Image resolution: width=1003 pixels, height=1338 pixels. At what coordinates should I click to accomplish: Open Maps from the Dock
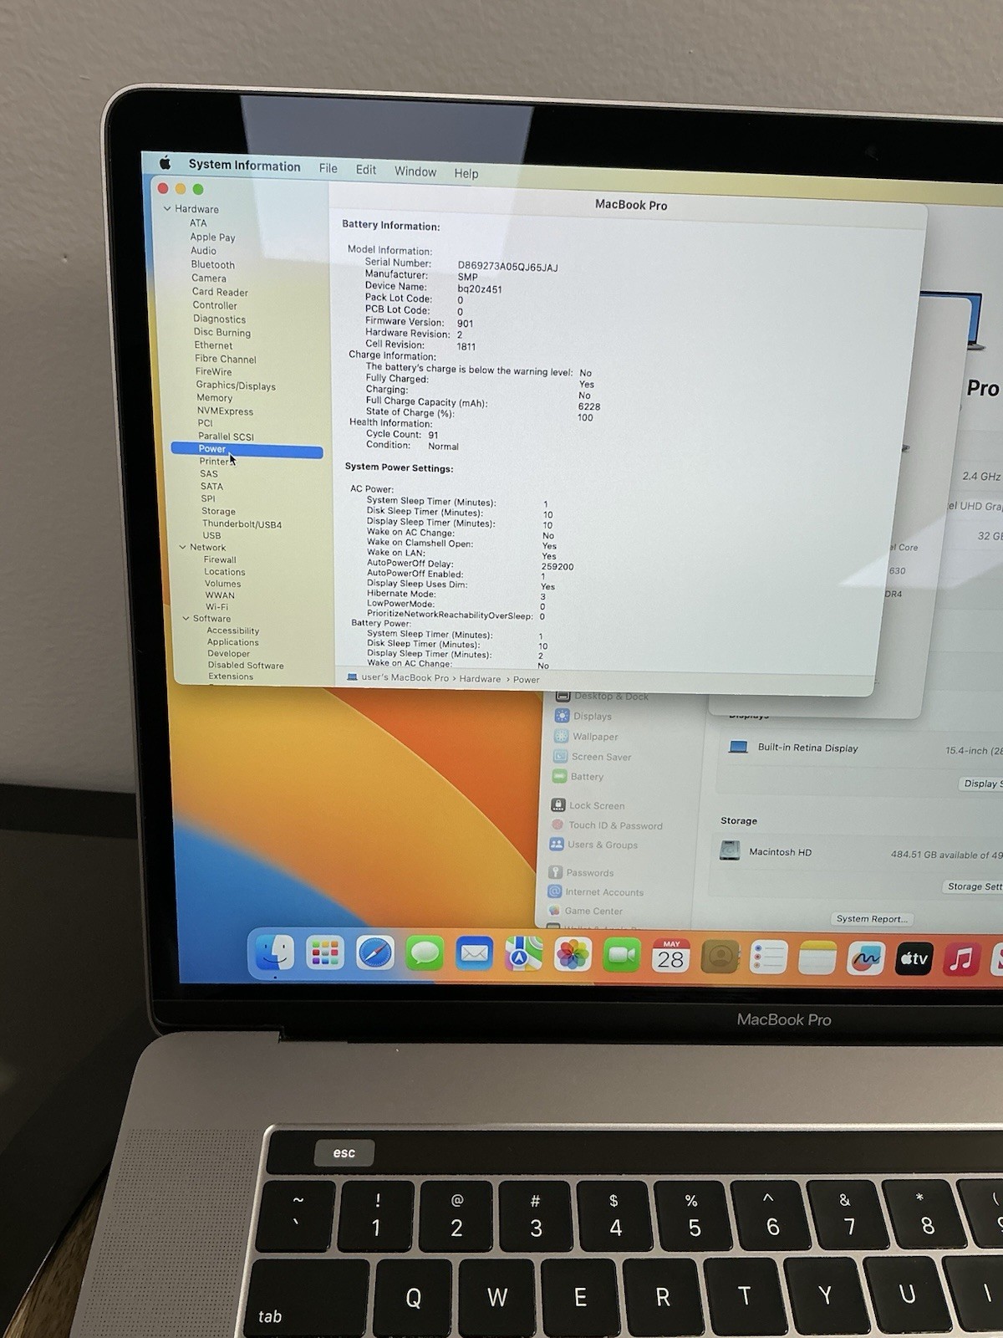[x=523, y=954]
